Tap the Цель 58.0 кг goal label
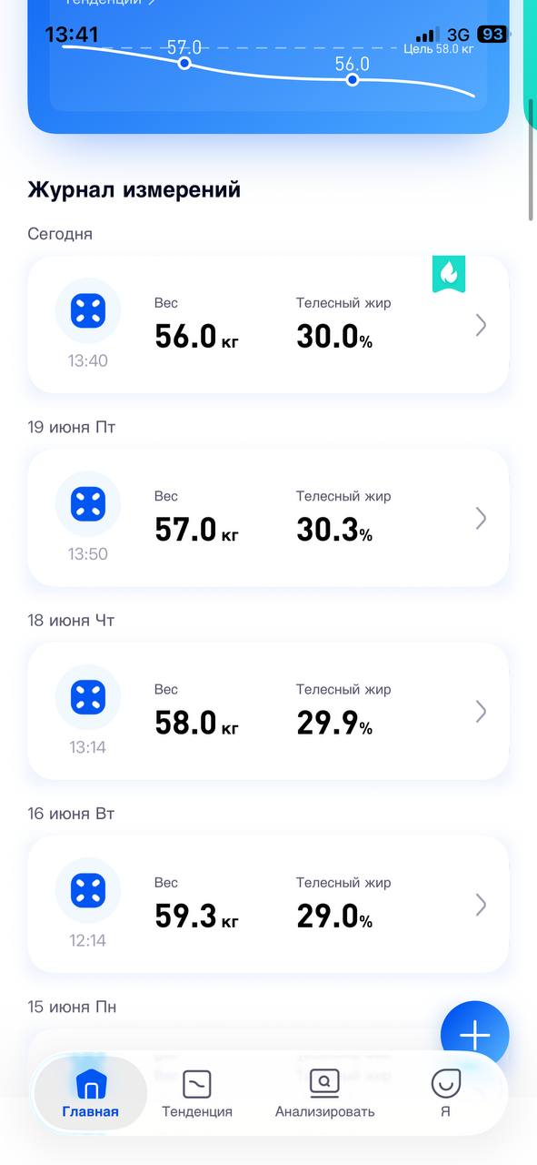Screen dimensions: 537x1165 (x=439, y=49)
